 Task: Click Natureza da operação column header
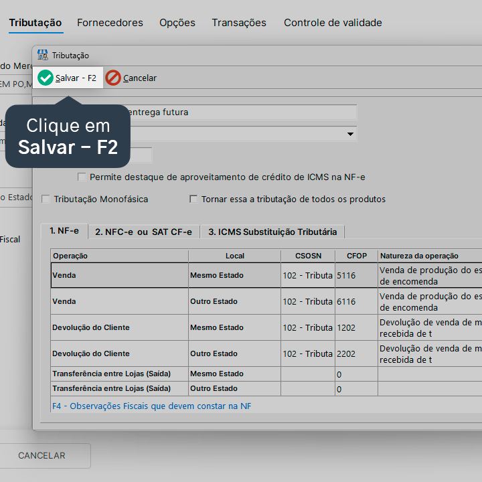pyautogui.click(x=430, y=256)
